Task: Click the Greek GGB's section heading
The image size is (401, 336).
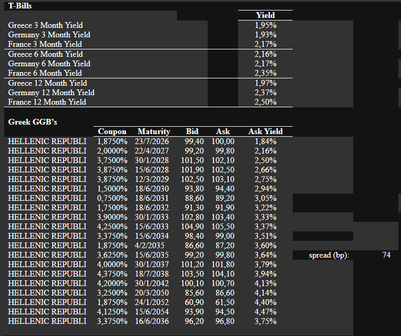Action: [x=33, y=122]
